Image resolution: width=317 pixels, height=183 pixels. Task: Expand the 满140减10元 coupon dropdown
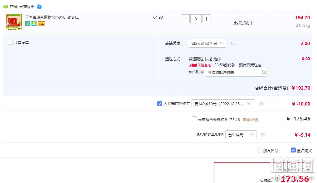coord(222,104)
